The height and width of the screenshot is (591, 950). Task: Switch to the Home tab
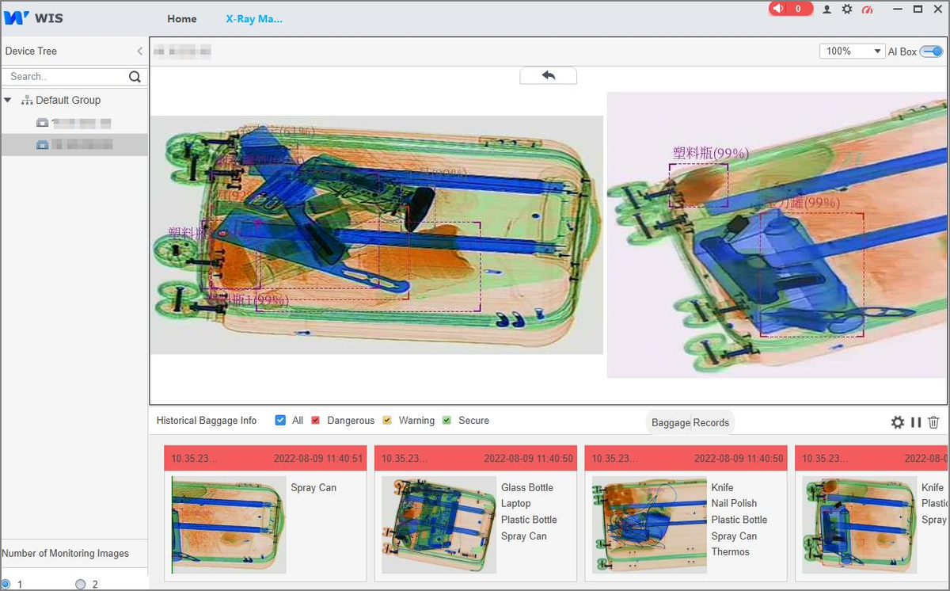click(x=182, y=19)
